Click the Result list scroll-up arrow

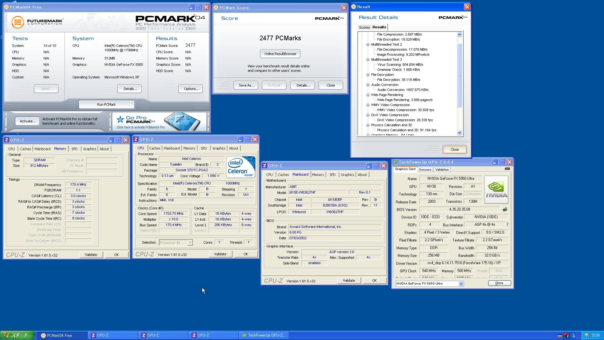click(459, 35)
